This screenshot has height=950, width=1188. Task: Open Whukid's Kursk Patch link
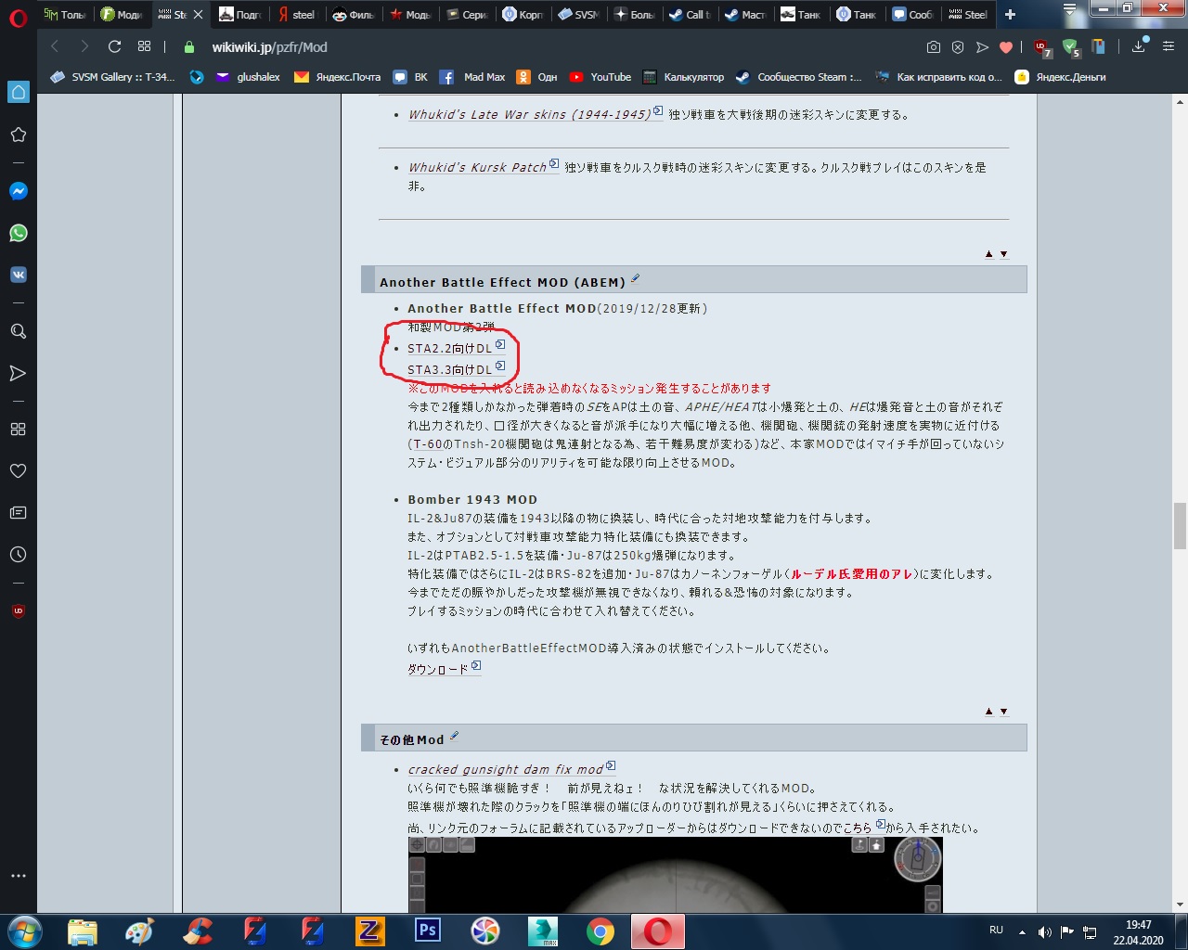(x=478, y=167)
